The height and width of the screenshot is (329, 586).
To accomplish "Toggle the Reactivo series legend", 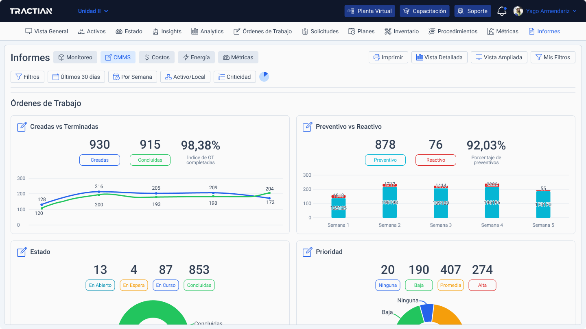I will pyautogui.click(x=436, y=160).
